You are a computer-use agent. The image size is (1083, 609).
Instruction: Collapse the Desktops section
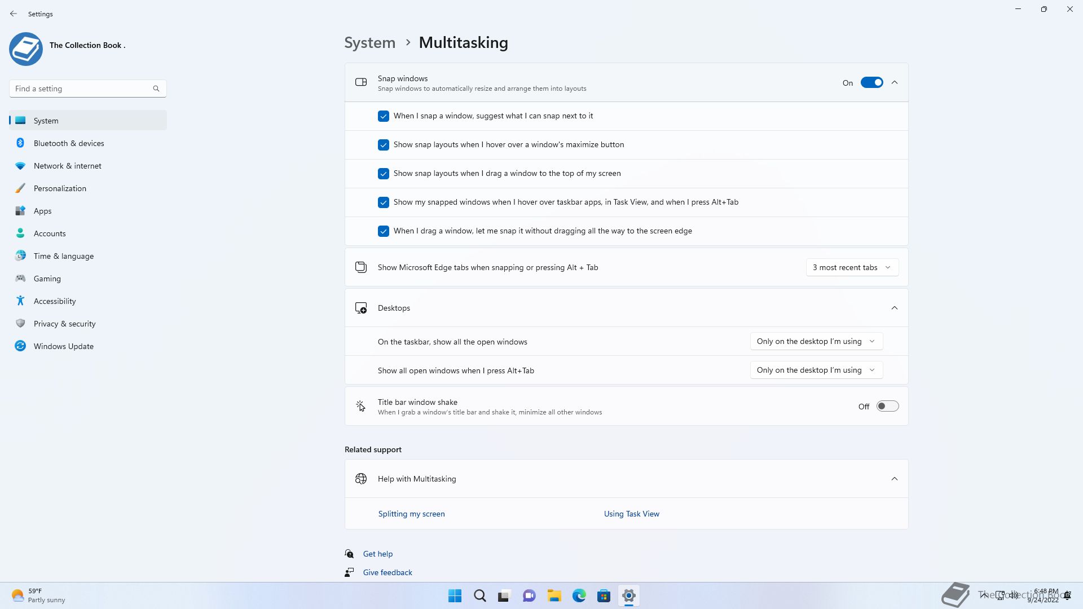click(x=894, y=308)
